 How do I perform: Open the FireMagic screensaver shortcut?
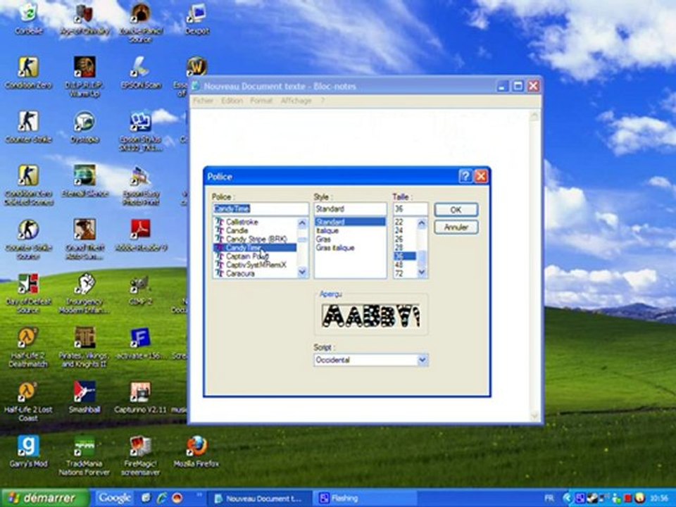(x=141, y=456)
